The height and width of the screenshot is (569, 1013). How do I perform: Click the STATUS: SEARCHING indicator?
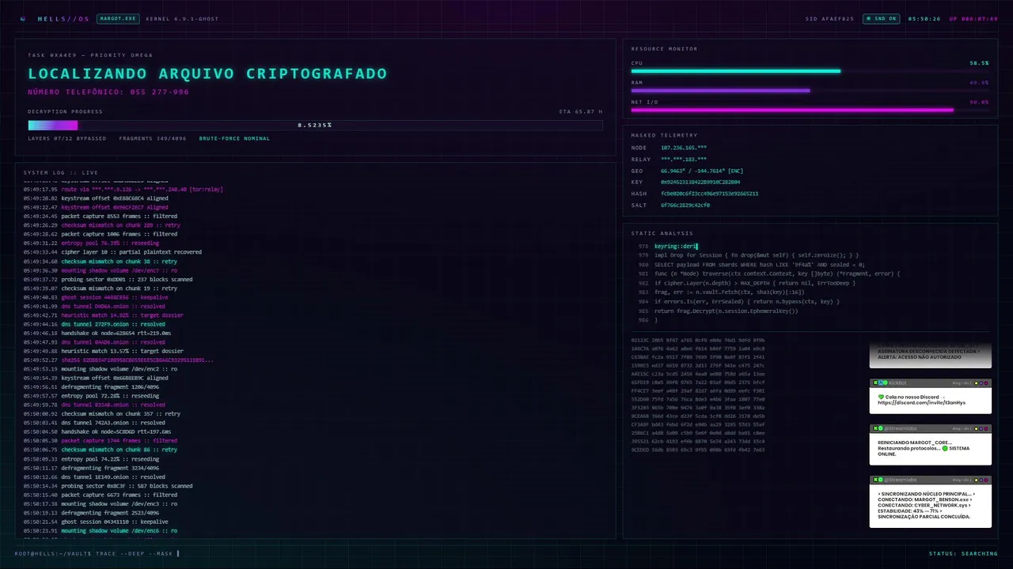pos(963,553)
